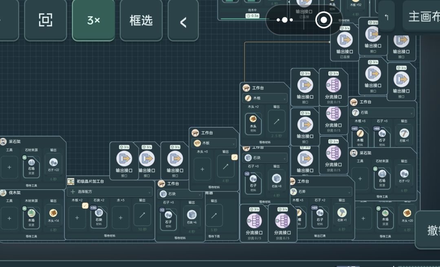Add material to the 木头 ×3 slot
This screenshot has width=440, height=267.
(202, 169)
